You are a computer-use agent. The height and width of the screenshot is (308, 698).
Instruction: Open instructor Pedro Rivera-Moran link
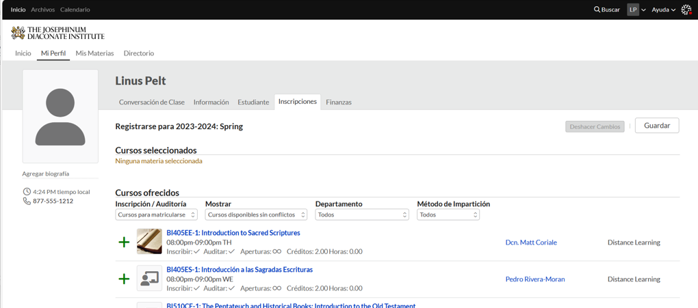[535, 279]
